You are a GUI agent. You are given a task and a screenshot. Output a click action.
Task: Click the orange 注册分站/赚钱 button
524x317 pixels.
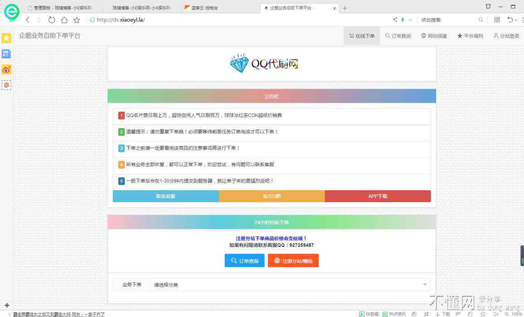point(293,260)
